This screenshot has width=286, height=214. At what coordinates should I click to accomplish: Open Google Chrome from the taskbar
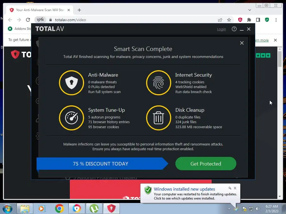(x=59, y=208)
